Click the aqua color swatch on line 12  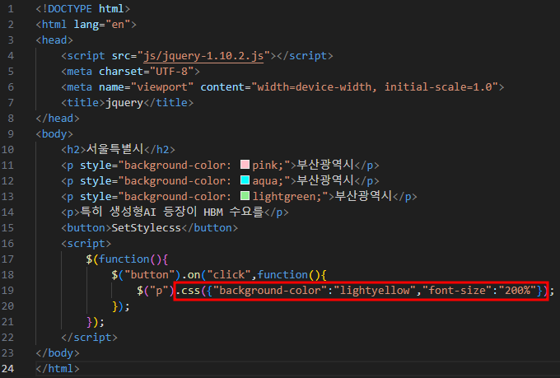click(x=245, y=180)
